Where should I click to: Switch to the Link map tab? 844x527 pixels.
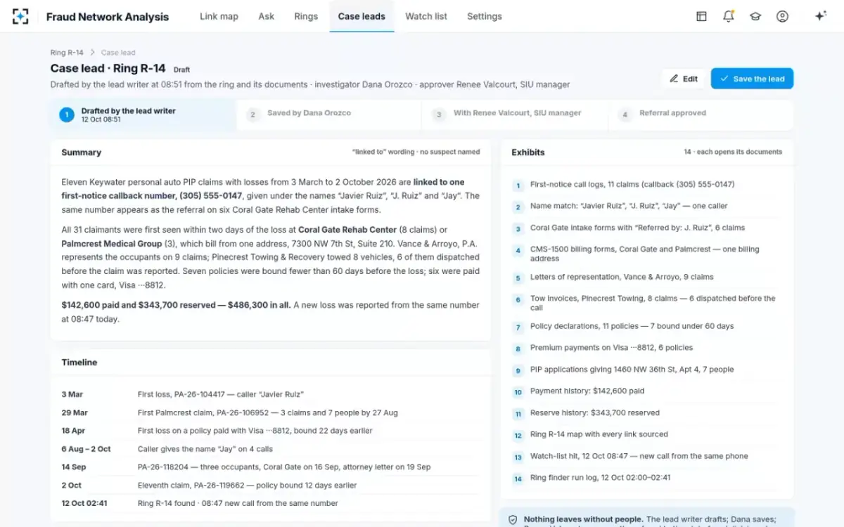(219, 16)
